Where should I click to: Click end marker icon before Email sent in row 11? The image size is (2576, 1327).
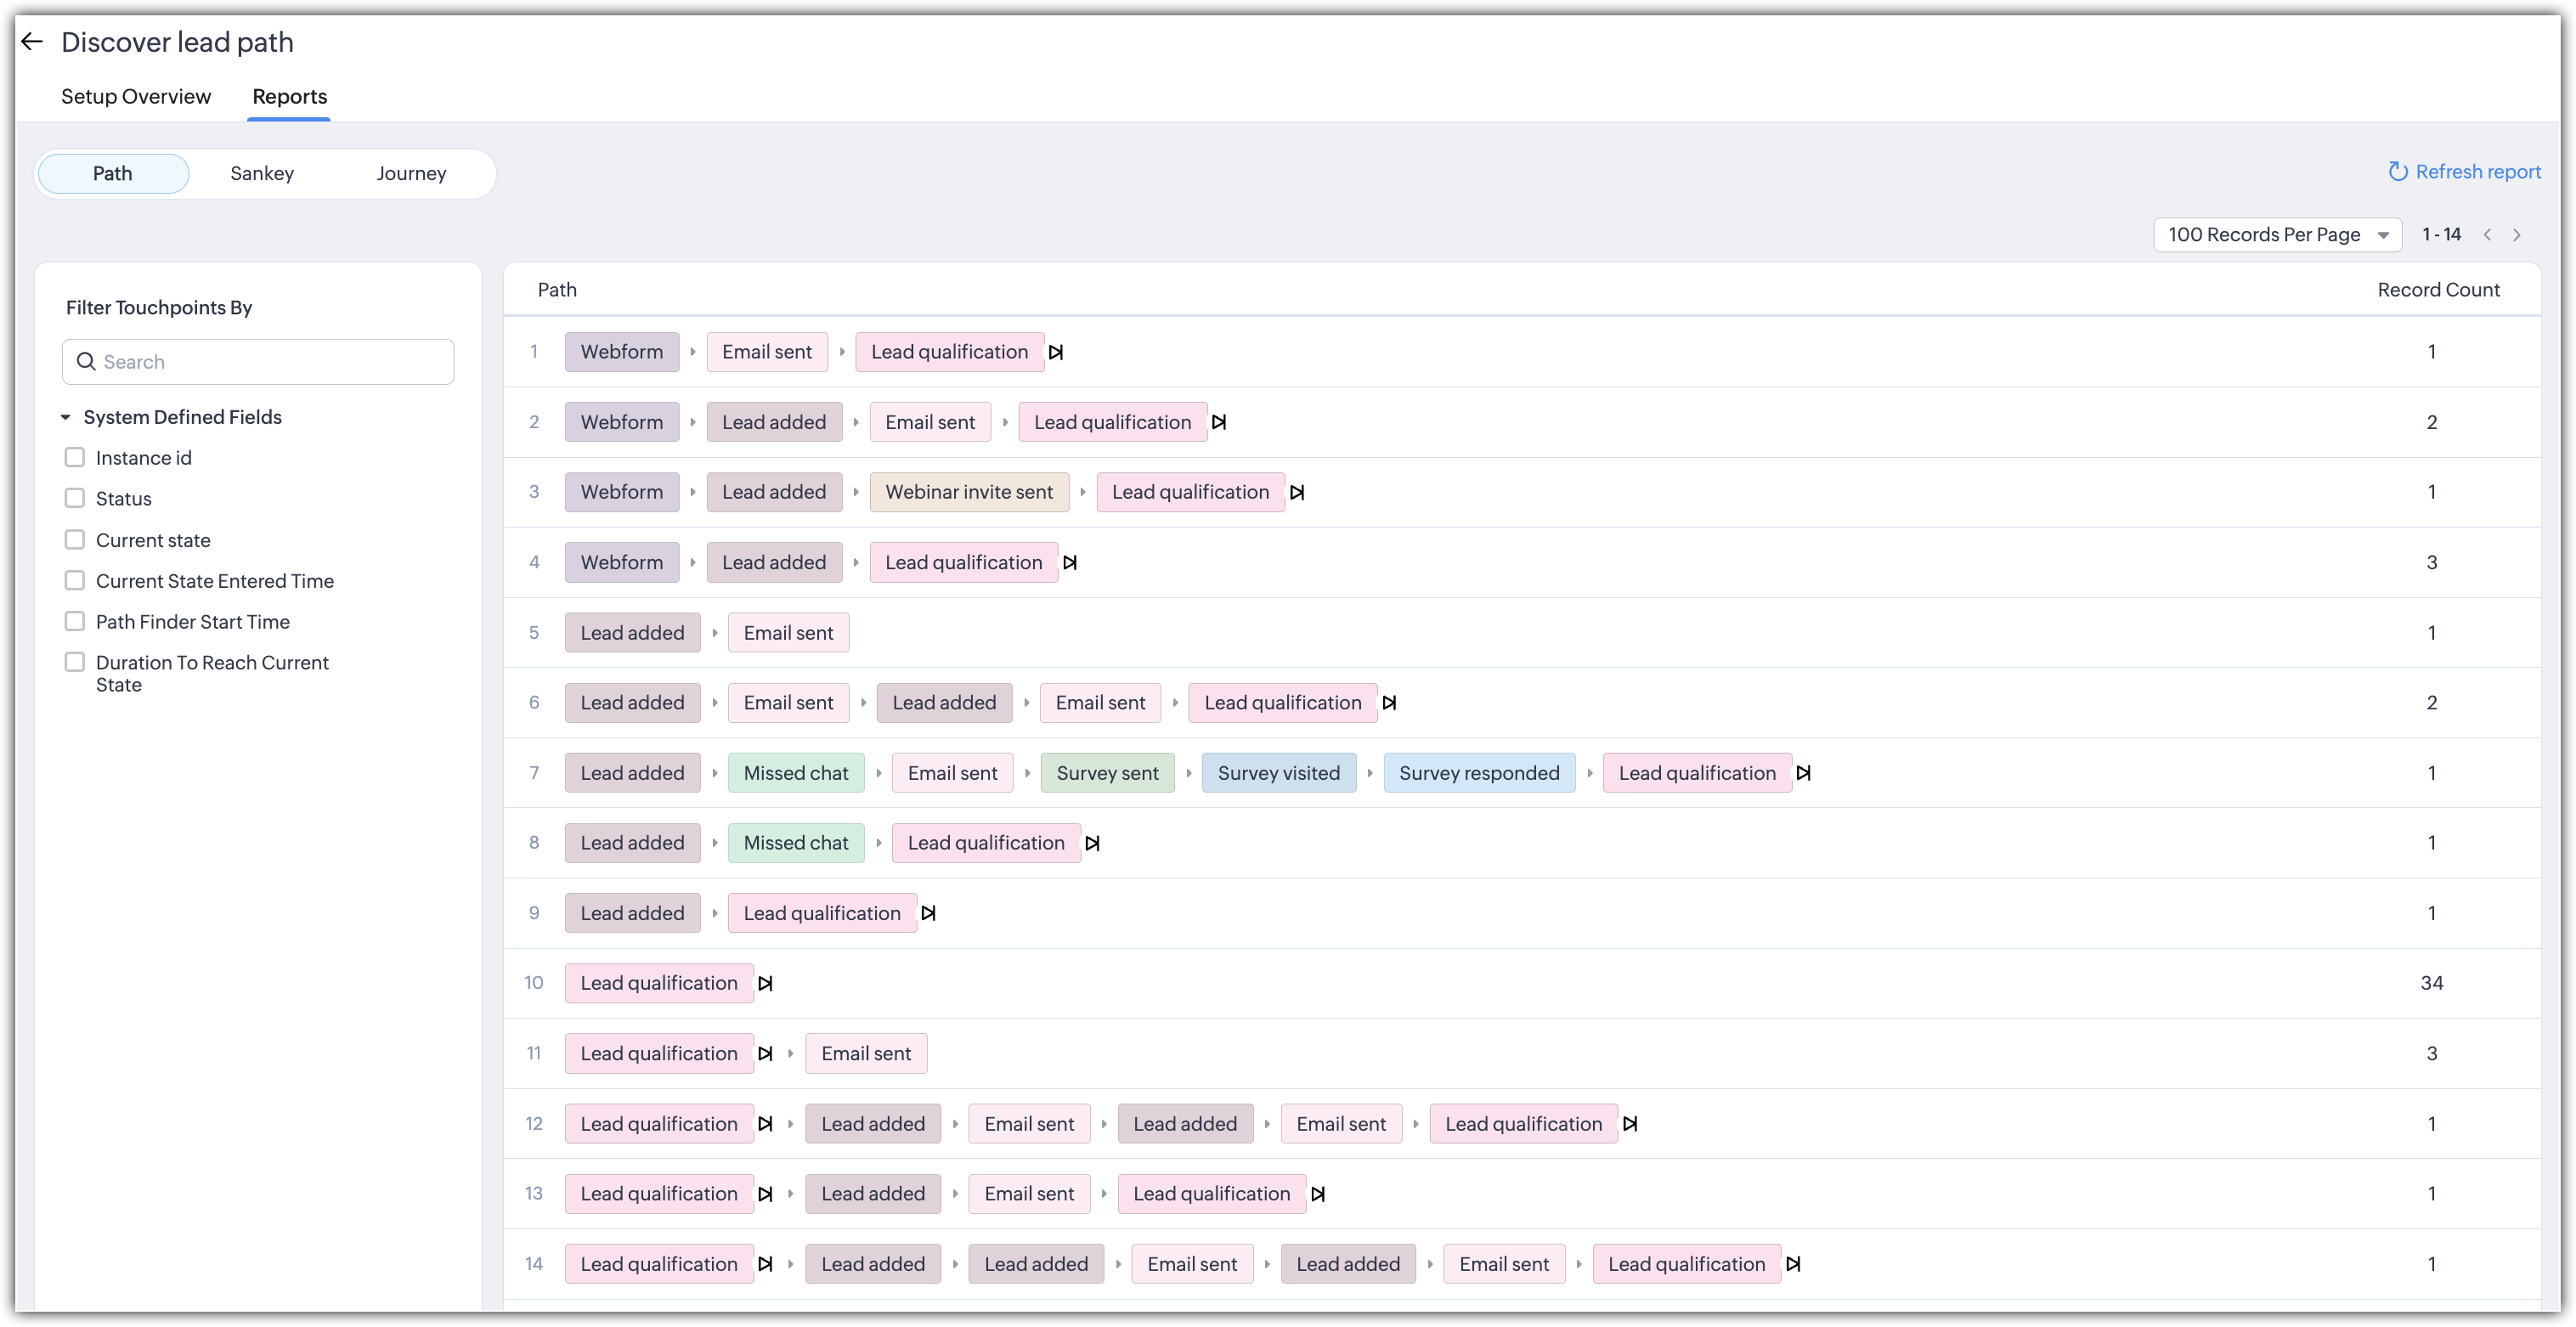(x=765, y=1054)
